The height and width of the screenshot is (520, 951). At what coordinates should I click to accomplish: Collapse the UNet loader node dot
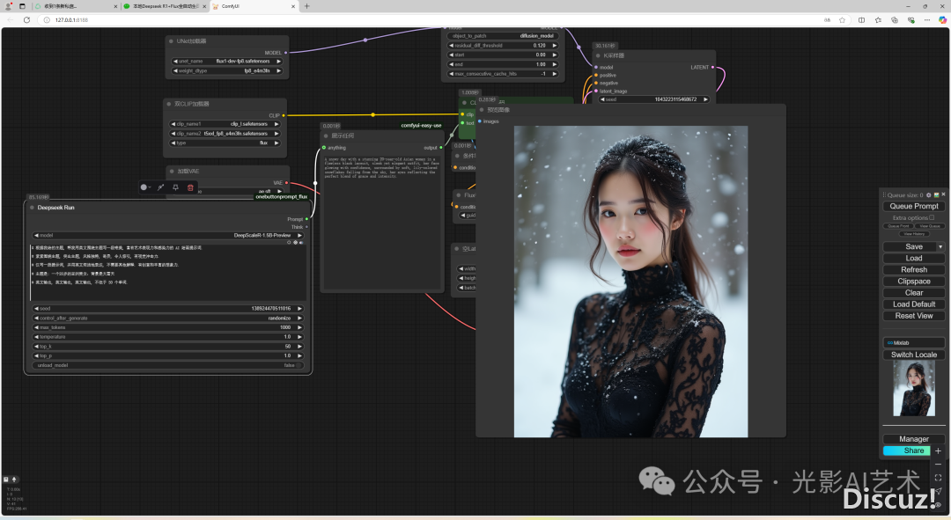172,41
